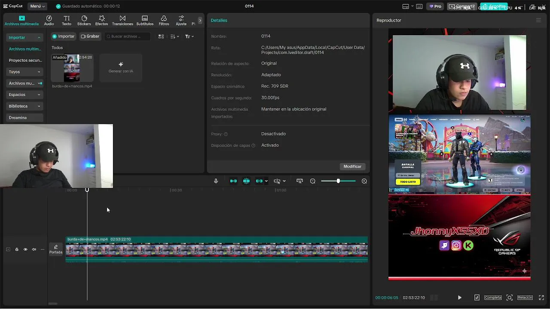This screenshot has height=309, width=550.
Task: Open the Subtítulos tab
Action: tap(145, 21)
